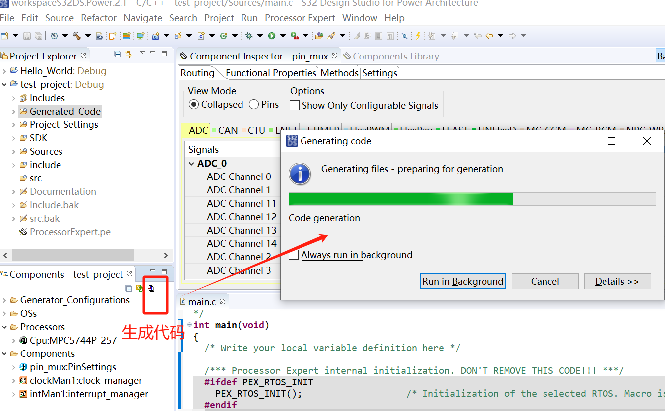Select pin_mux:PinSettings component

pos(67,367)
